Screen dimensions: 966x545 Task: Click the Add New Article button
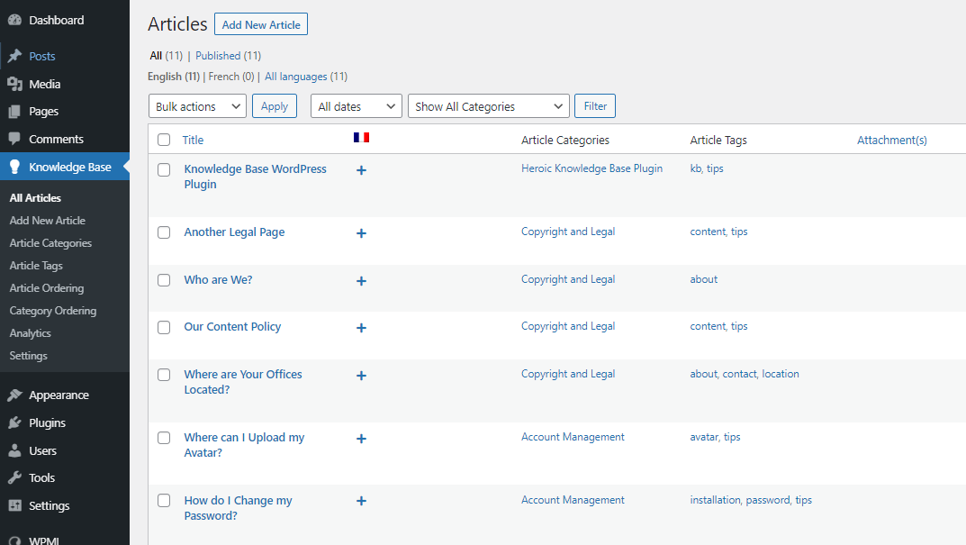pos(260,24)
